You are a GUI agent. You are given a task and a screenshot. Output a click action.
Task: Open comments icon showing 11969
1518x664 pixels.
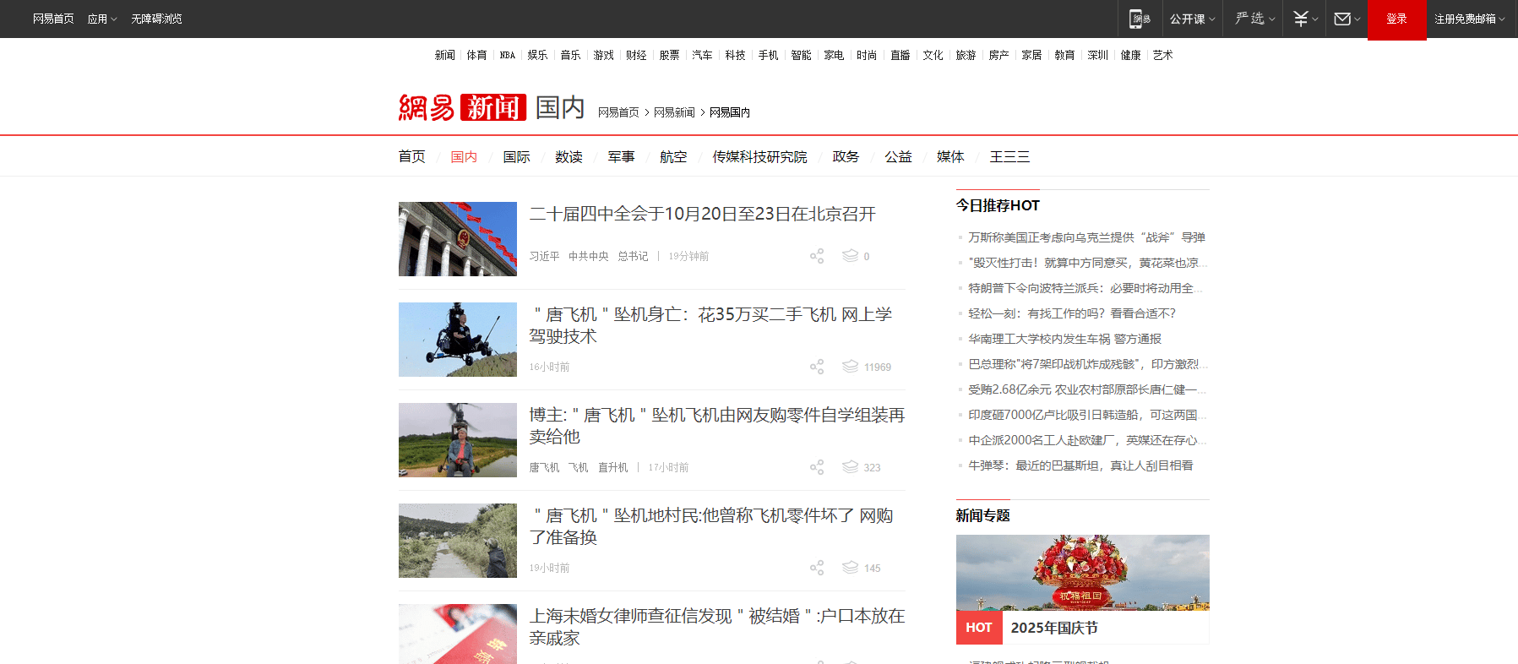pyautogui.click(x=850, y=367)
